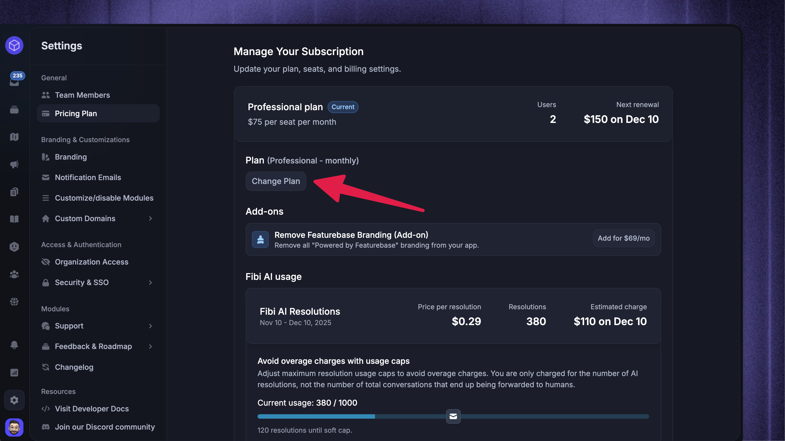Open the globe icon in left rail
785x441 pixels.
coord(14,302)
